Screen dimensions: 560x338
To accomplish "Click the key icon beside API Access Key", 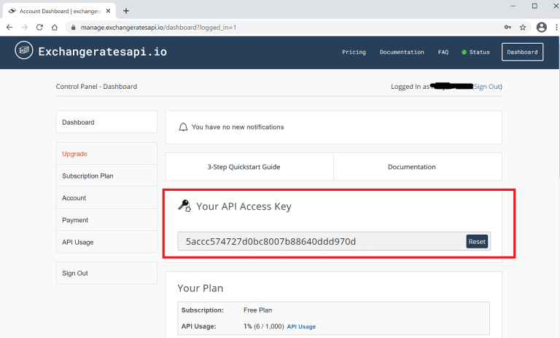I will click(x=184, y=206).
